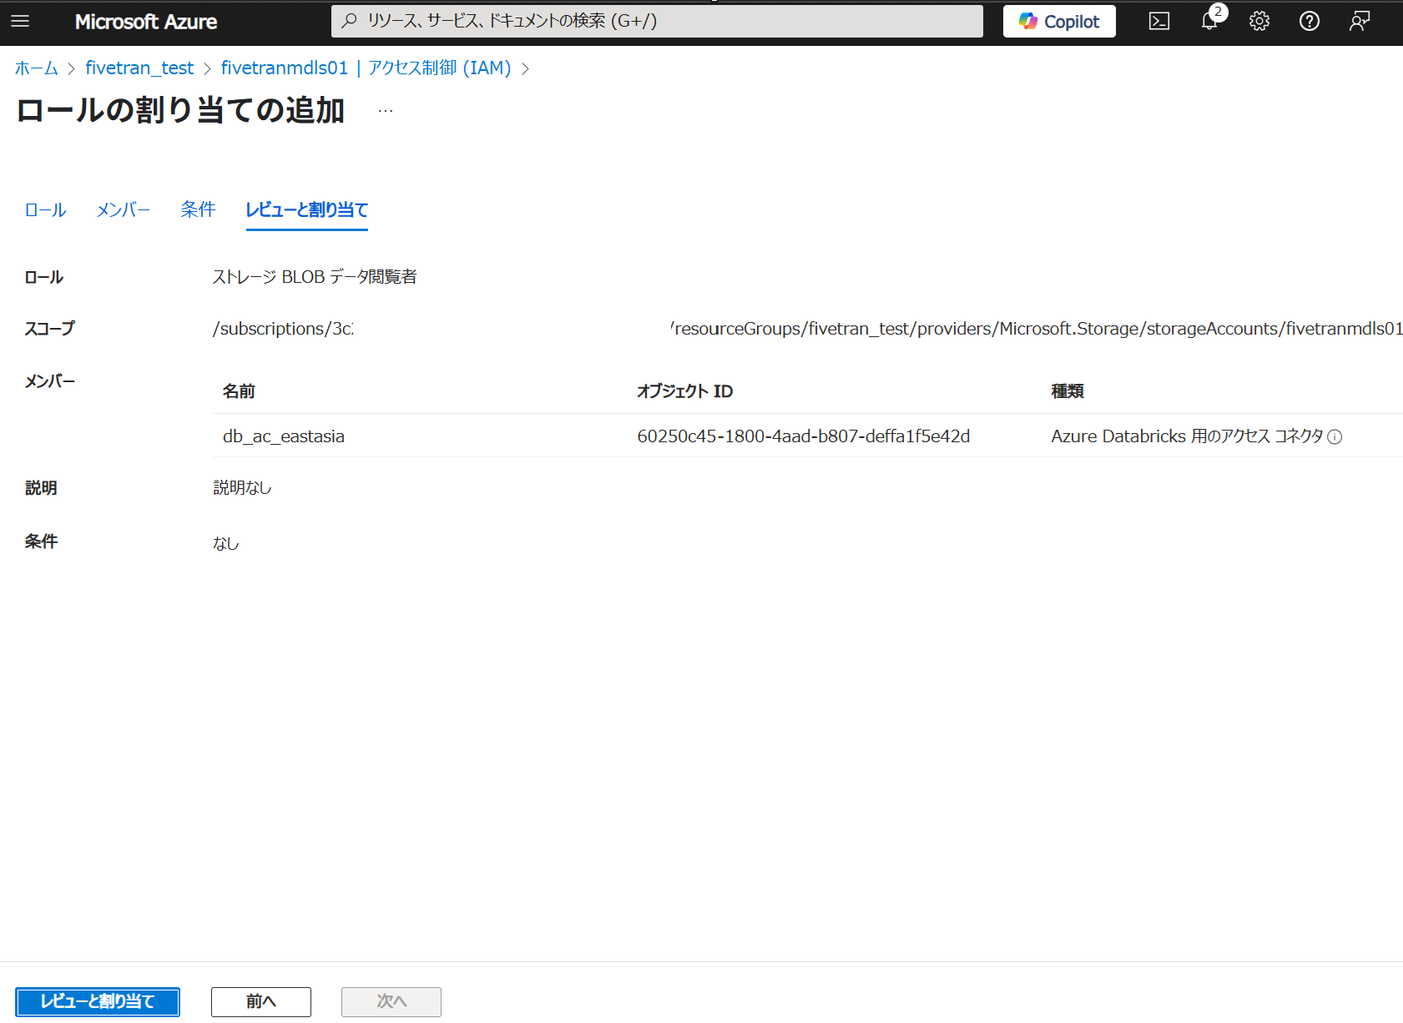Click the スコープ field label
The width and height of the screenshot is (1403, 1023).
click(49, 329)
